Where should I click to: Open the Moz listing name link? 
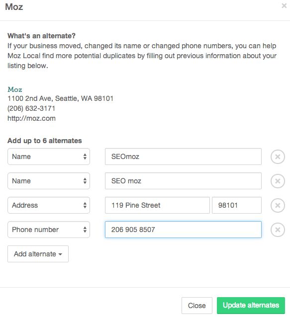tap(15, 89)
